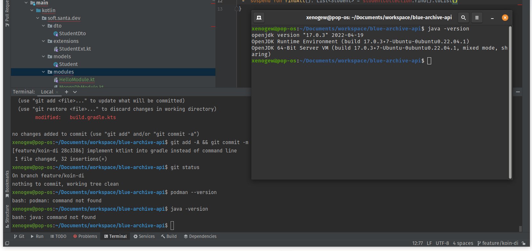532x251 pixels.
Task: Open the Build tool window
Action: click(169, 236)
